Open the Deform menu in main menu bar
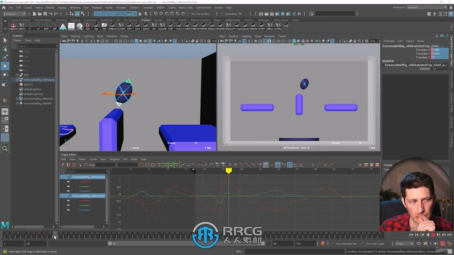454x255 pixels. [x=134, y=7]
